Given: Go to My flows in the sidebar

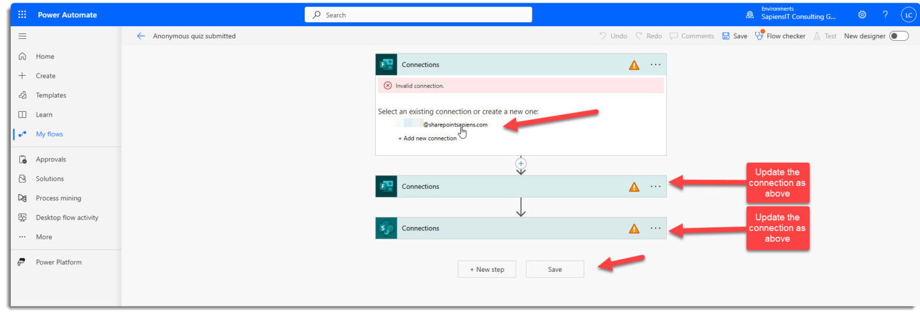Looking at the screenshot, I should pos(49,134).
